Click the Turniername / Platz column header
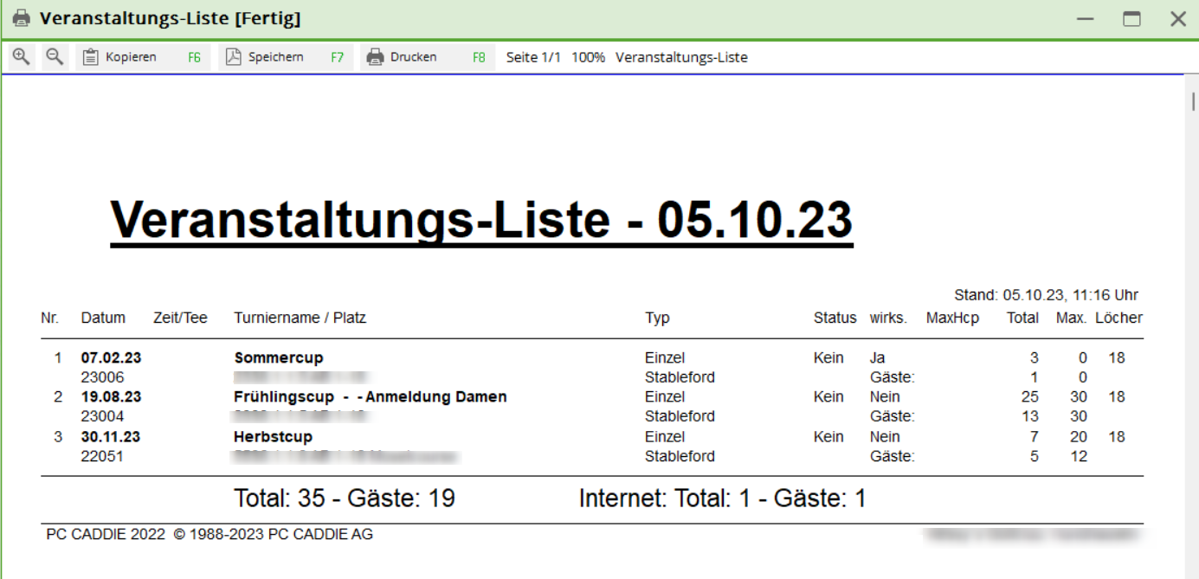The image size is (1199, 579). tap(300, 318)
